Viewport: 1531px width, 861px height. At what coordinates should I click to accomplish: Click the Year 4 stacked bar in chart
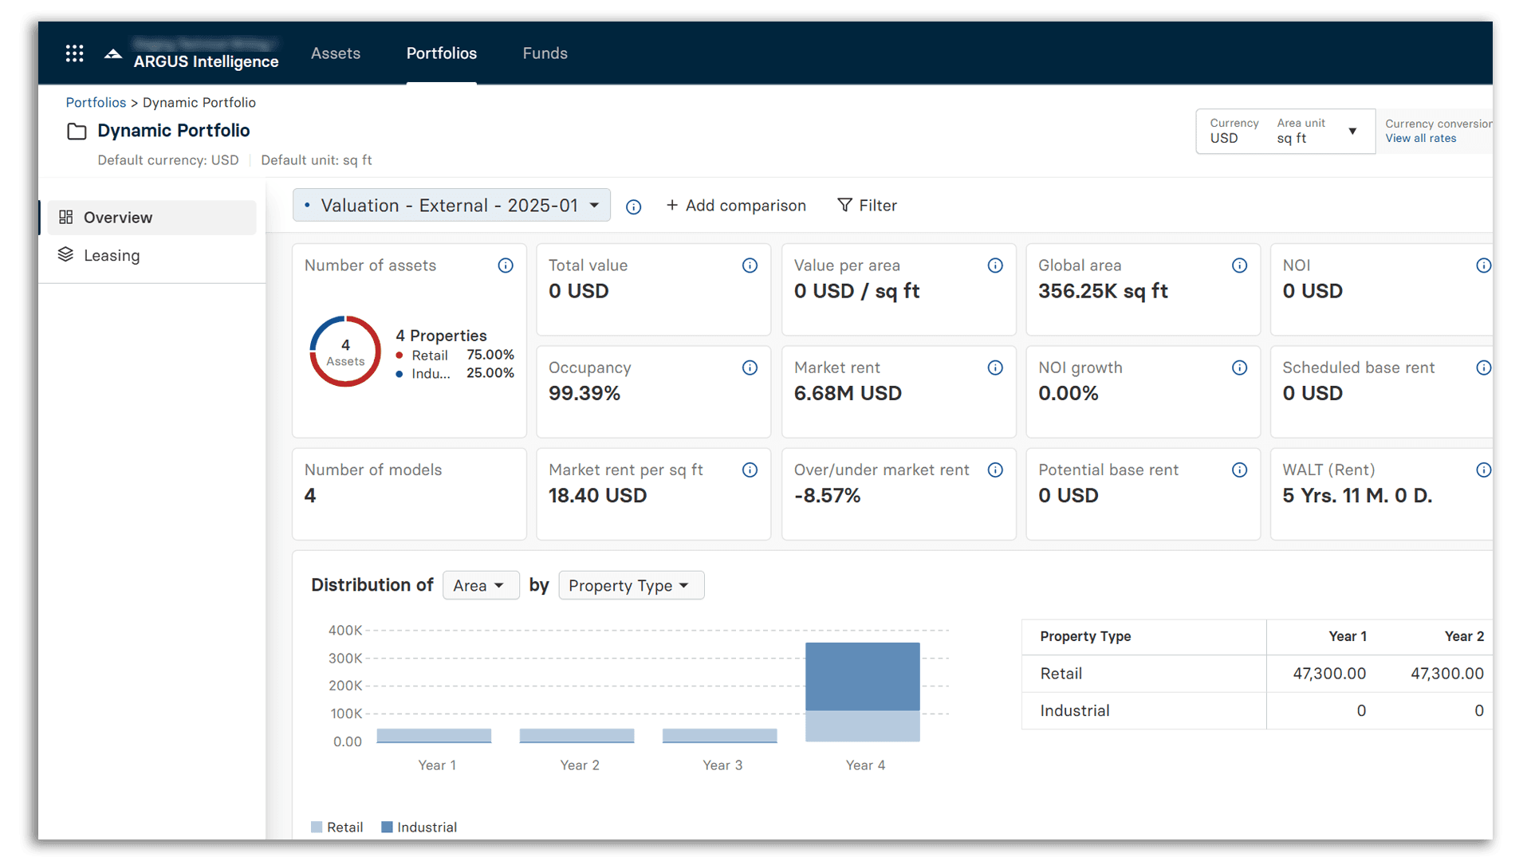coord(863,692)
